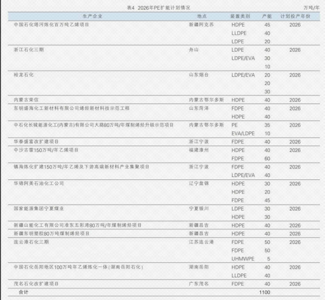
Task: Click the 广东茂名 location cell
Action: tap(198, 284)
